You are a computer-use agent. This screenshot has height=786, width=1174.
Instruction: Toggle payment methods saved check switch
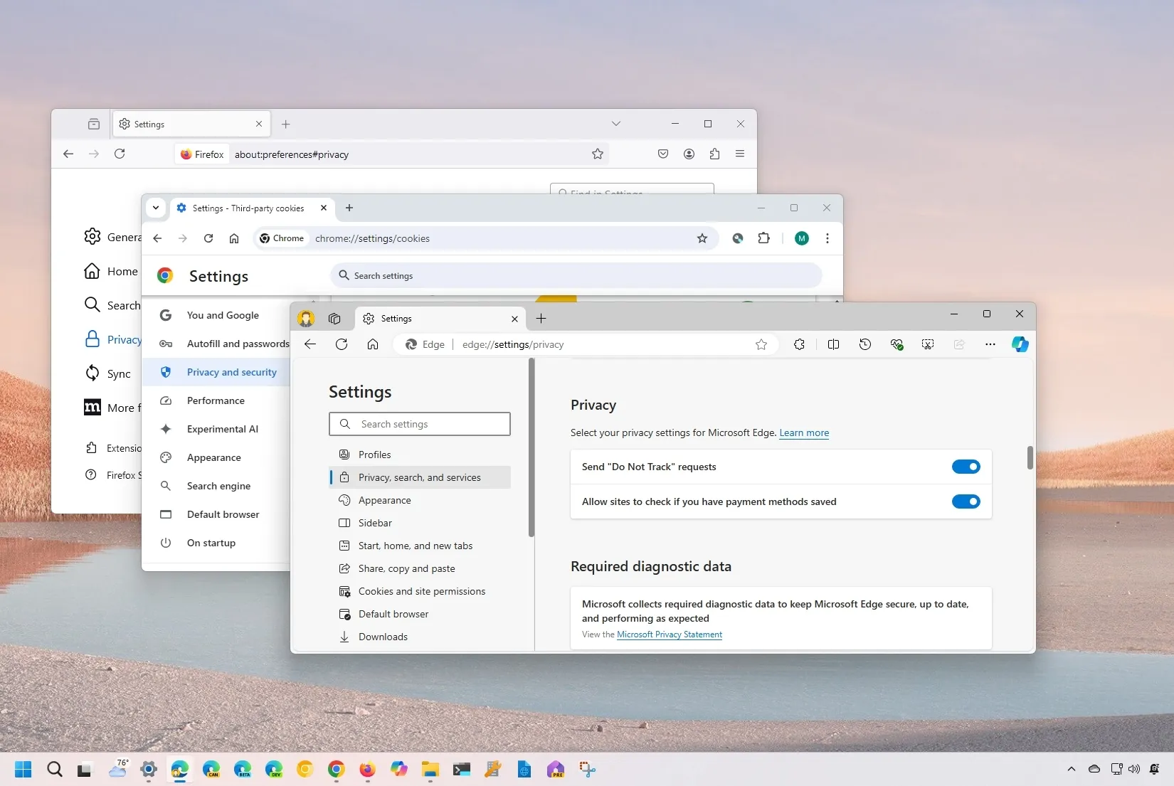click(966, 501)
